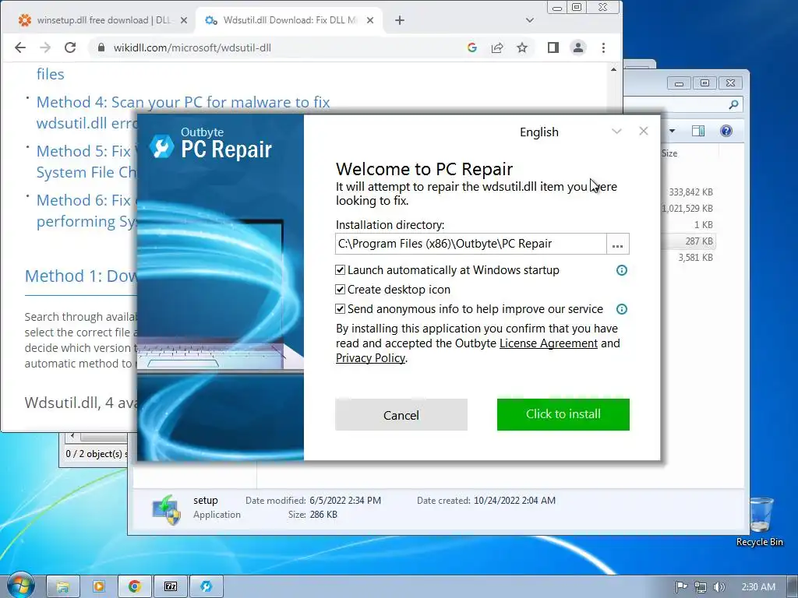Switch to Chrome in the taskbar
The image size is (798, 598).
[134, 586]
